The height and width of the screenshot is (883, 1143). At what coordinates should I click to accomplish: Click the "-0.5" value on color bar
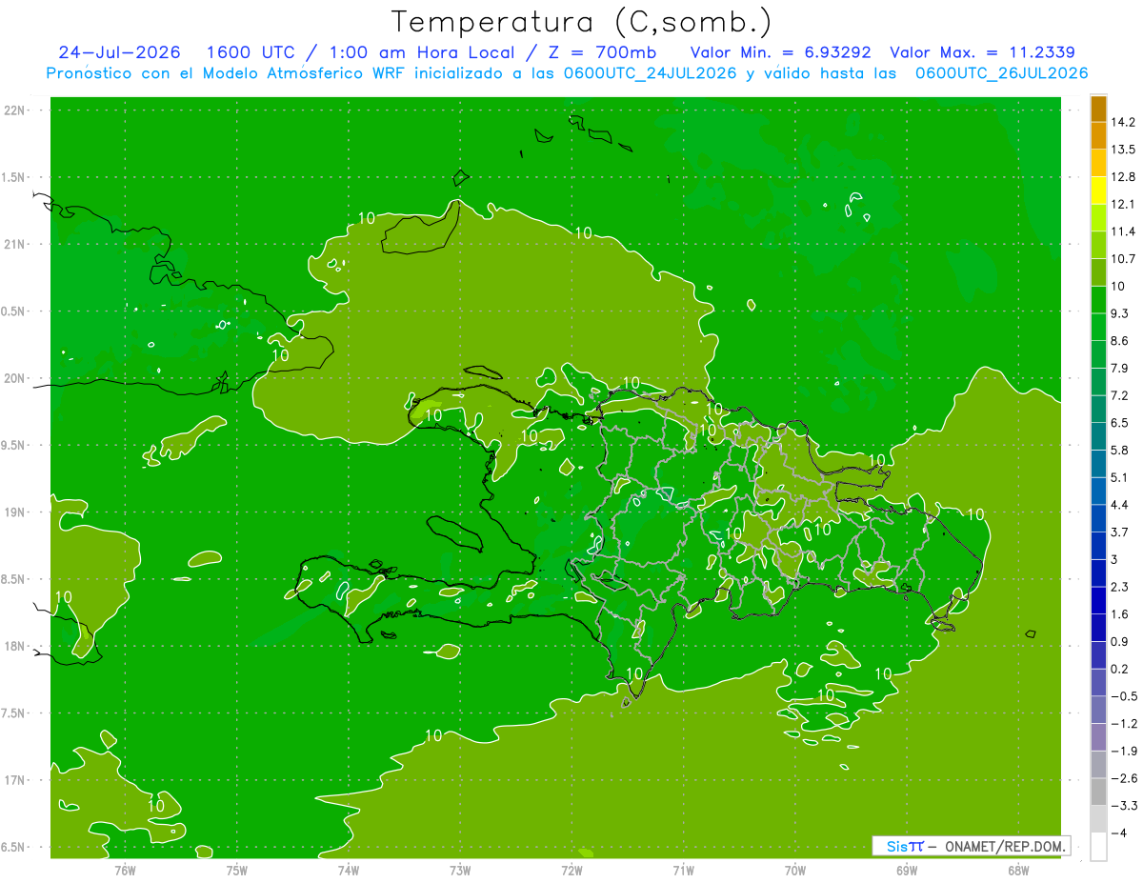pos(1124,695)
